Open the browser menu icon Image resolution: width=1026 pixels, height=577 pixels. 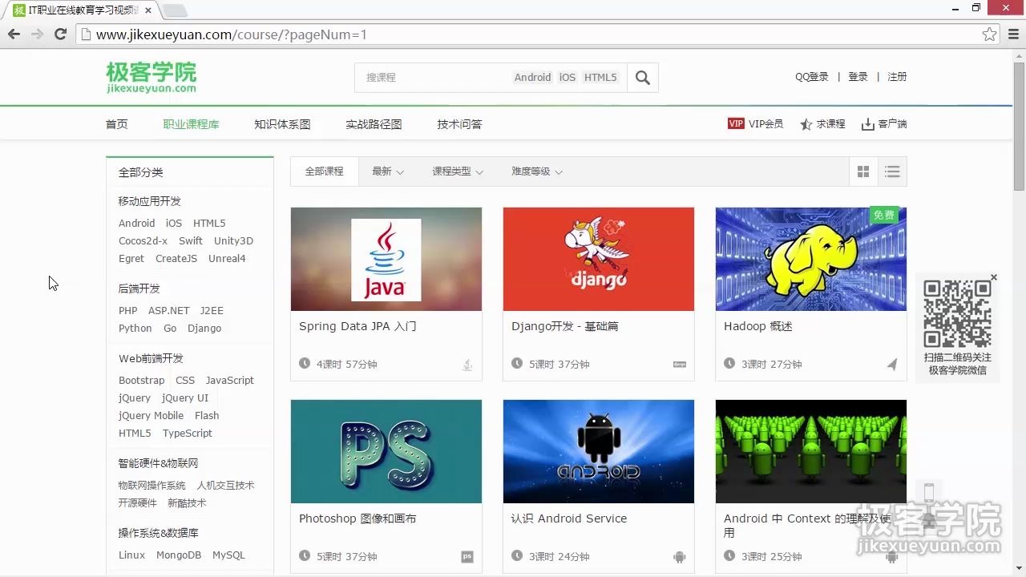pos(1012,34)
